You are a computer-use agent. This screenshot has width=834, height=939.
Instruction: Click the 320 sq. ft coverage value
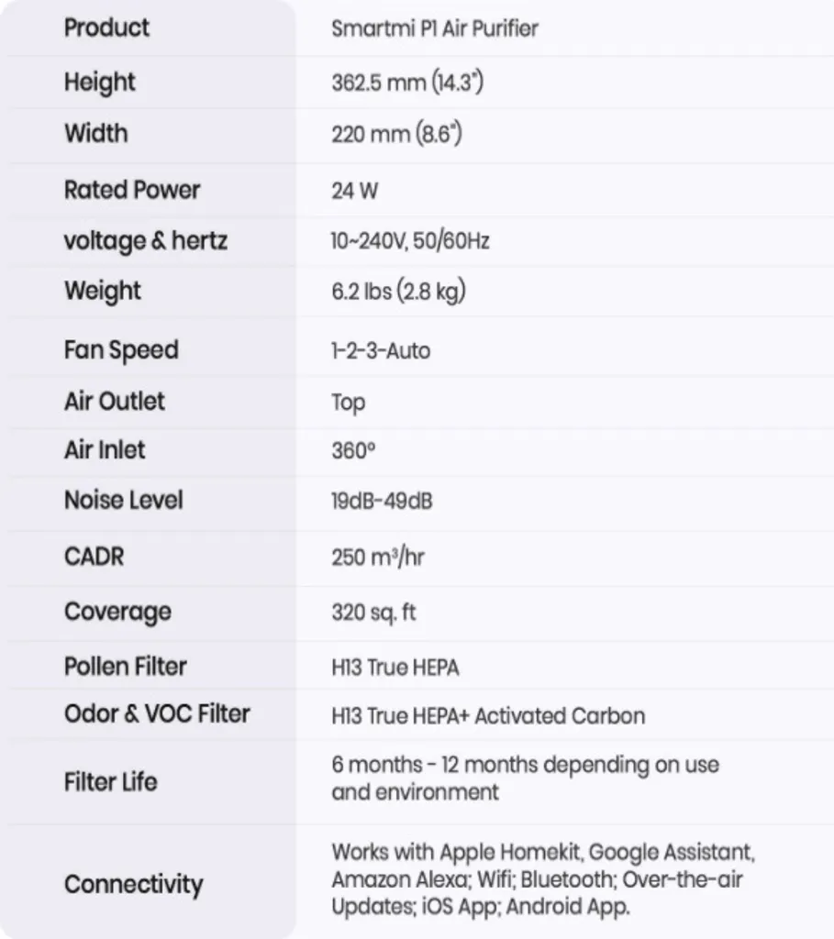tap(373, 612)
